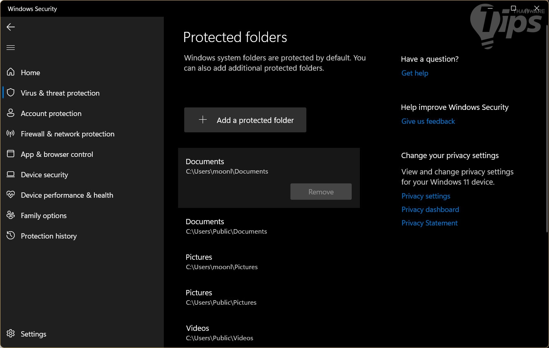
Task: Open the Get help link
Action: click(x=415, y=73)
